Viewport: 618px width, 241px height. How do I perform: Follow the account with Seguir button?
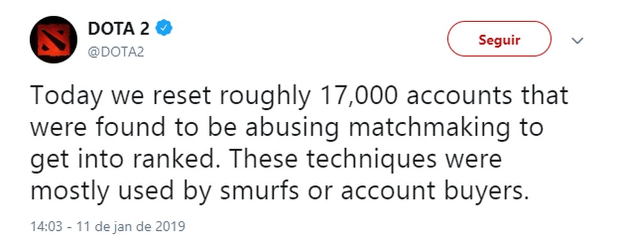click(x=499, y=39)
